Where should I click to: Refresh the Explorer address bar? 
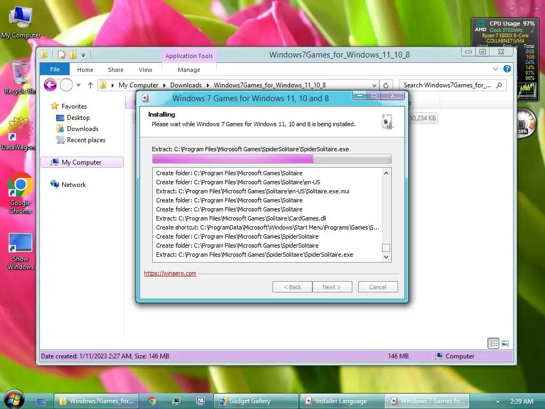tap(386, 85)
